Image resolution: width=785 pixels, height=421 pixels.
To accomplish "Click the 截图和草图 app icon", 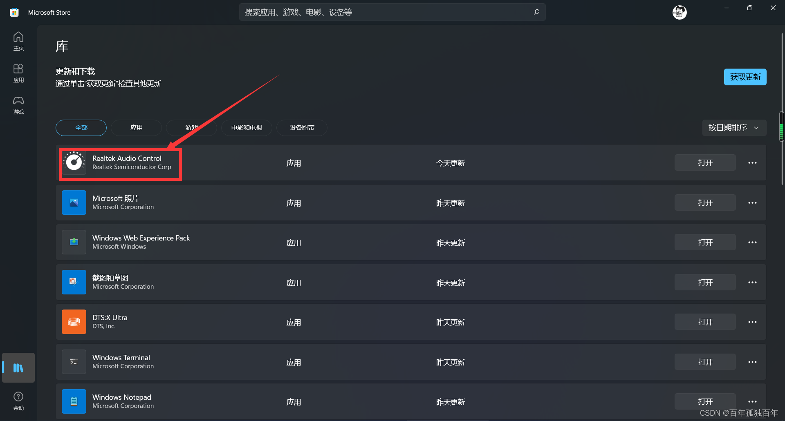I will (74, 282).
